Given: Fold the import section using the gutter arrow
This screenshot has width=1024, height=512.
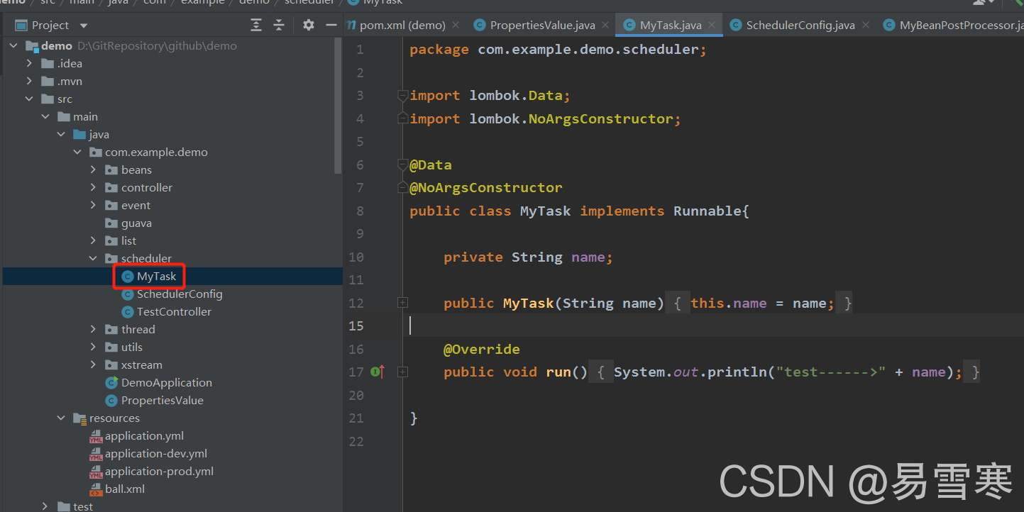Looking at the screenshot, I should click(x=402, y=95).
